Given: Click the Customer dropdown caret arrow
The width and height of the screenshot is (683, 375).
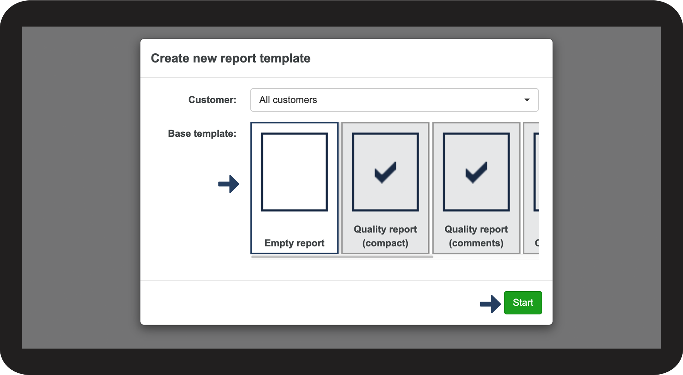Looking at the screenshot, I should (526, 100).
